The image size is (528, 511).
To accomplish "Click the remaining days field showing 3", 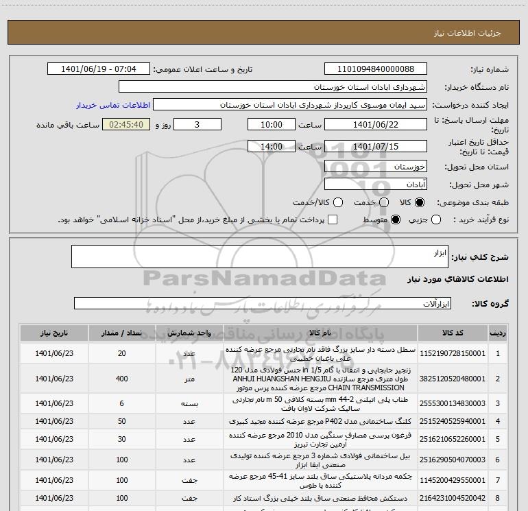I will click(x=197, y=125).
